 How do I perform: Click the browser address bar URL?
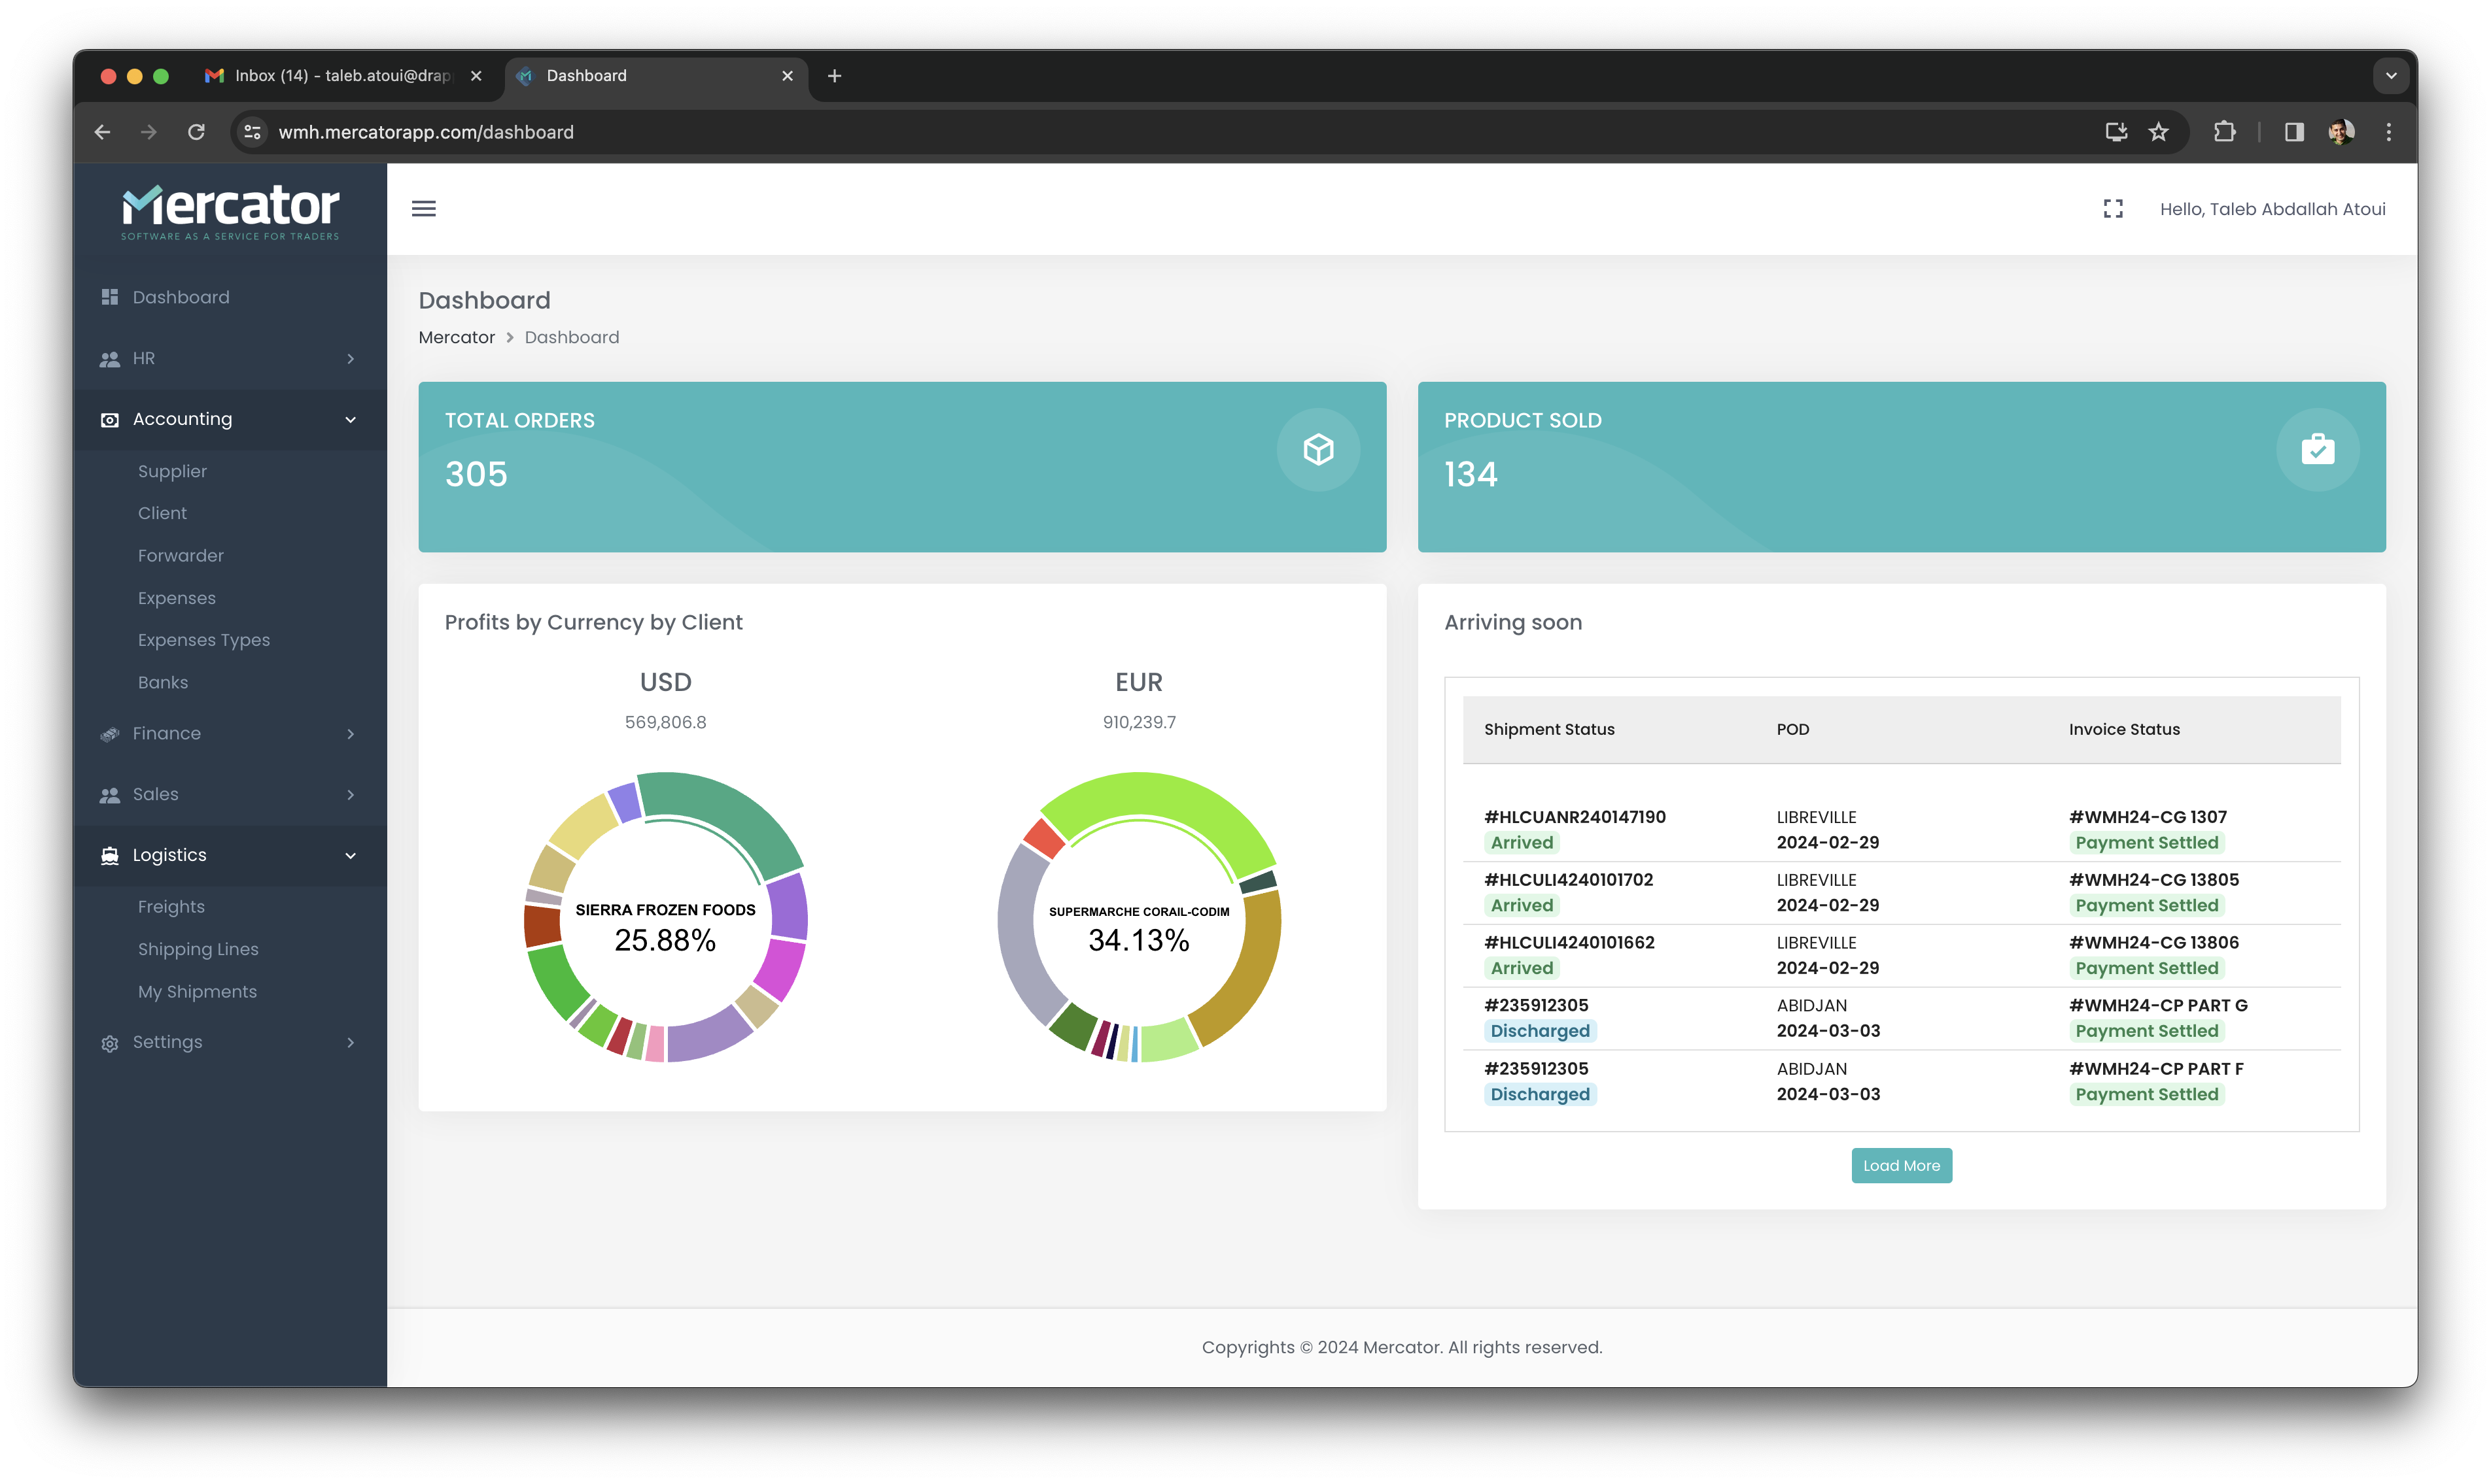point(425,132)
